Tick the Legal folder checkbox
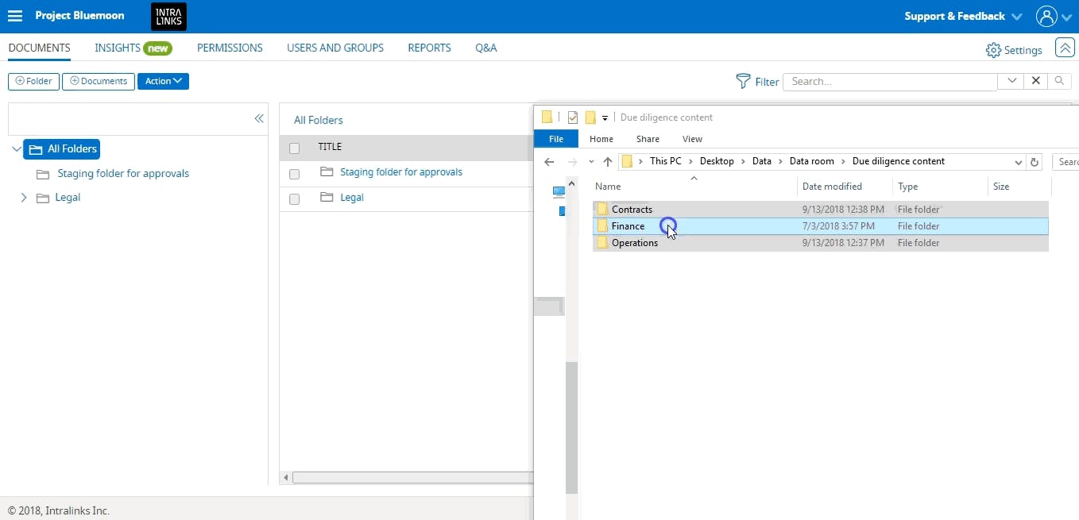1079x520 pixels. pyautogui.click(x=295, y=199)
